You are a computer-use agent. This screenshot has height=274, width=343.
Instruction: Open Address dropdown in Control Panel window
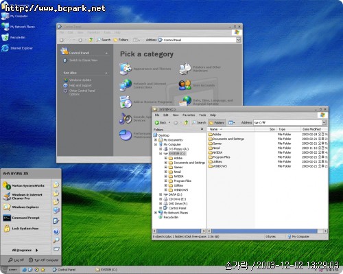click(x=238, y=40)
